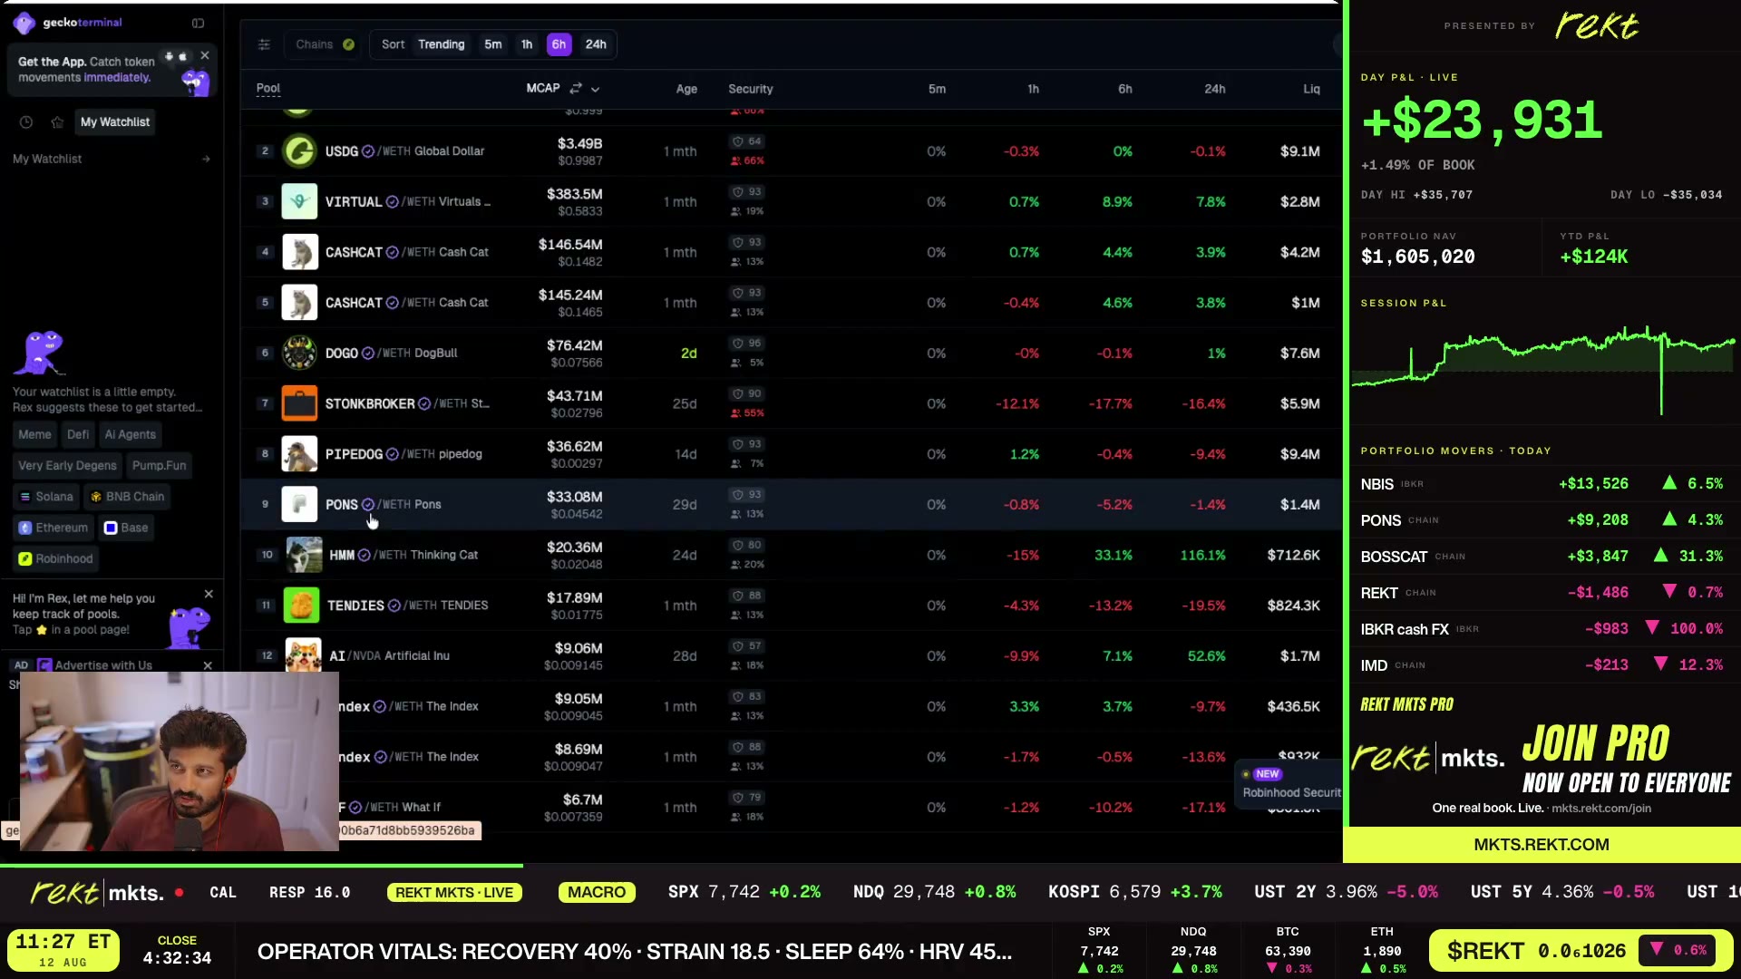Filter by Solana chain chip

46,497
